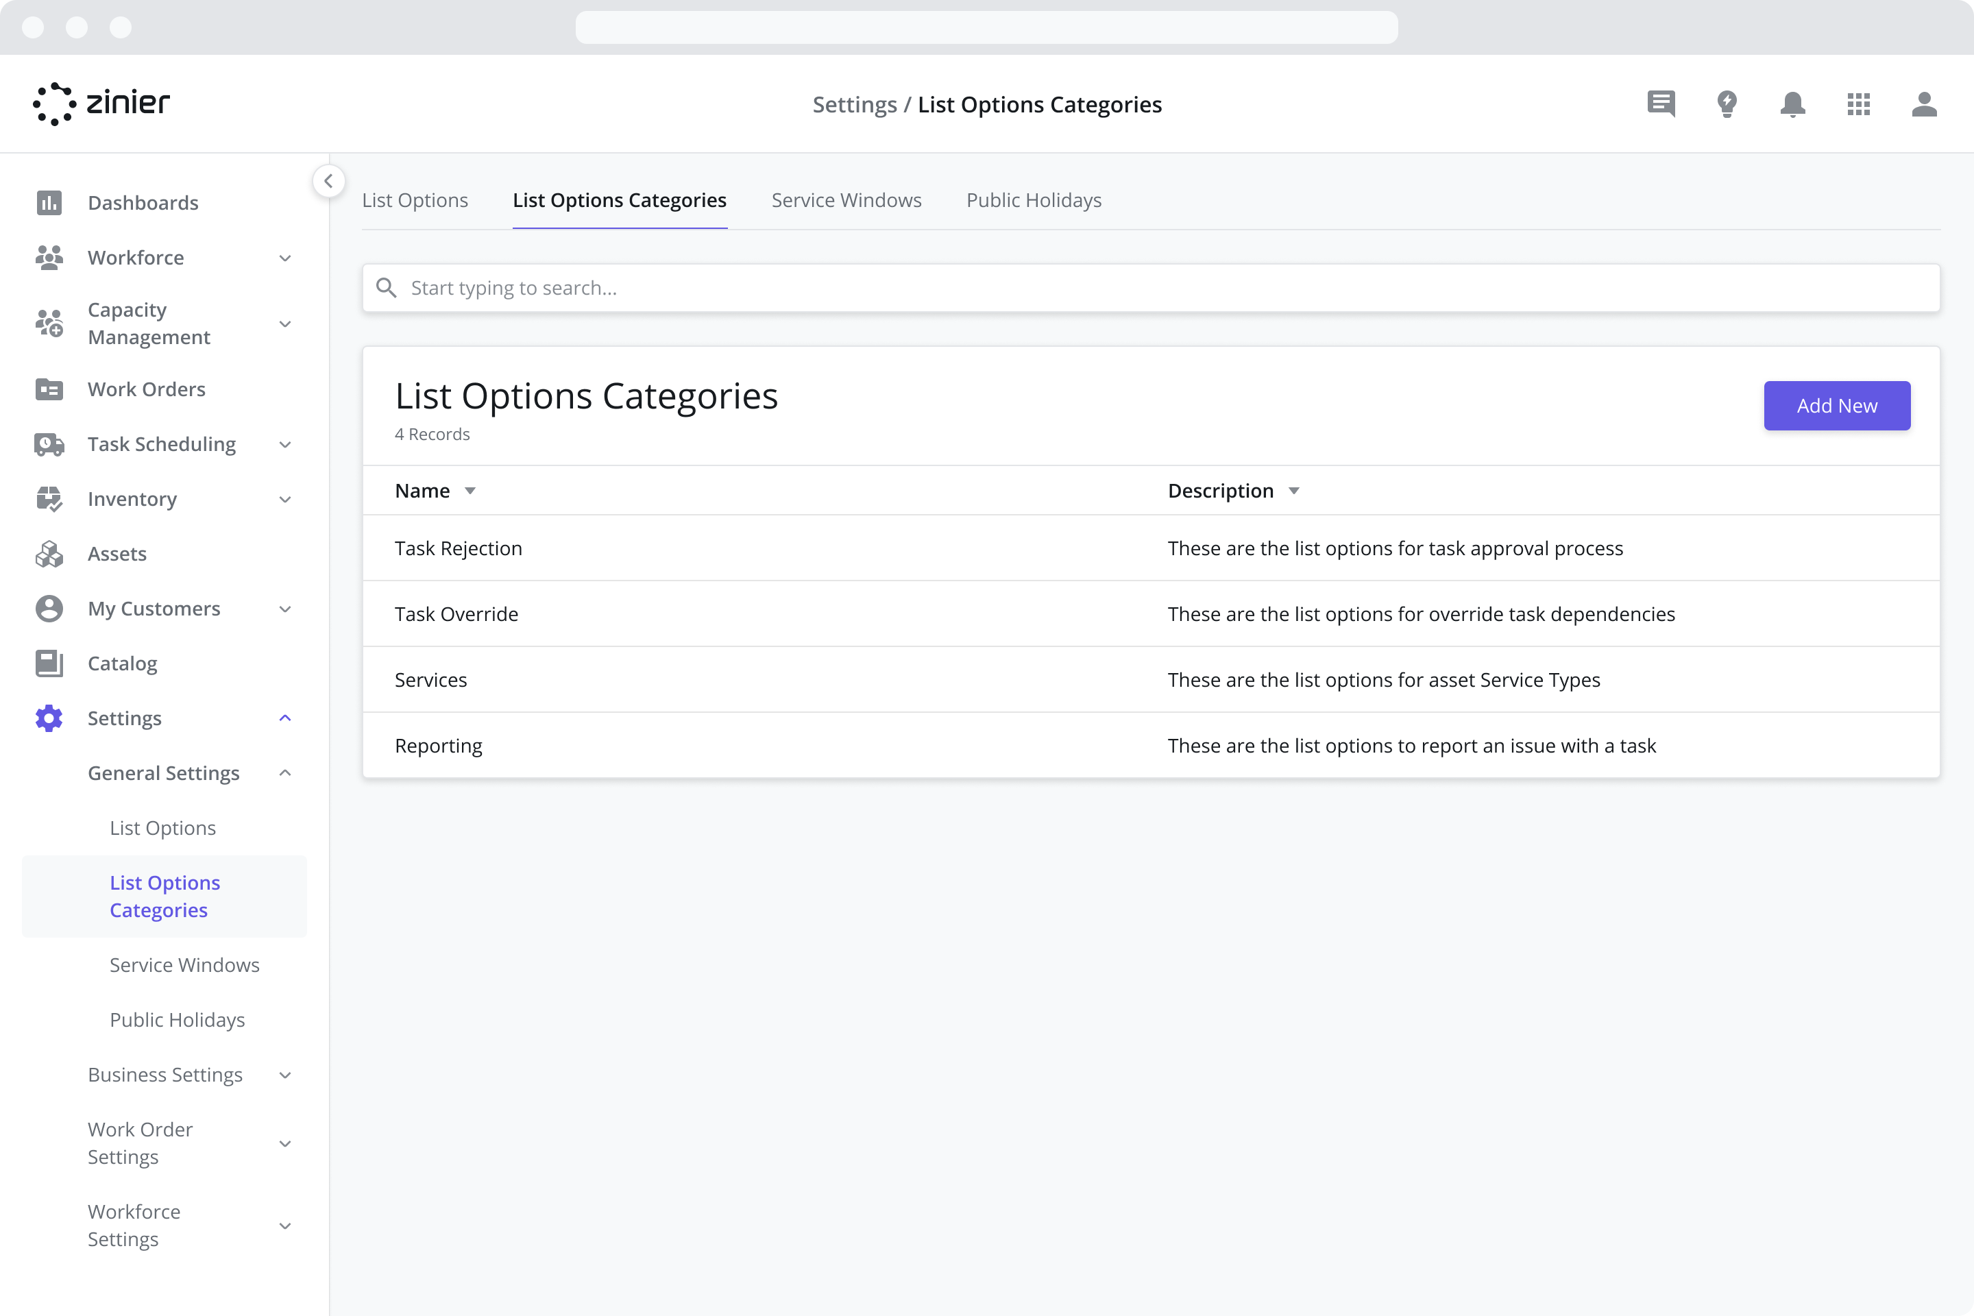Expand the Workforce section
The height and width of the screenshot is (1316, 1974).
tap(284, 258)
